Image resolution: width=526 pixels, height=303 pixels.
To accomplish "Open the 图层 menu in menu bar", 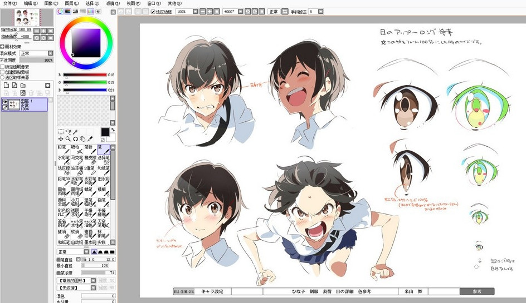I will [x=71, y=3].
